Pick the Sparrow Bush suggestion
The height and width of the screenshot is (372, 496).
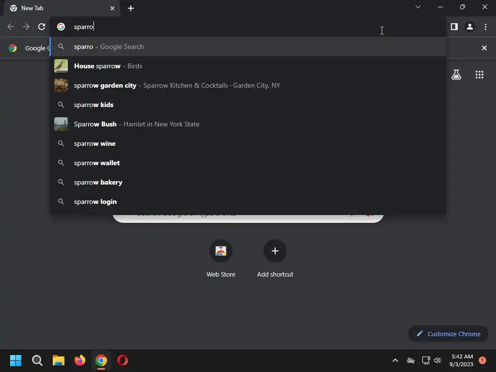tap(248, 124)
